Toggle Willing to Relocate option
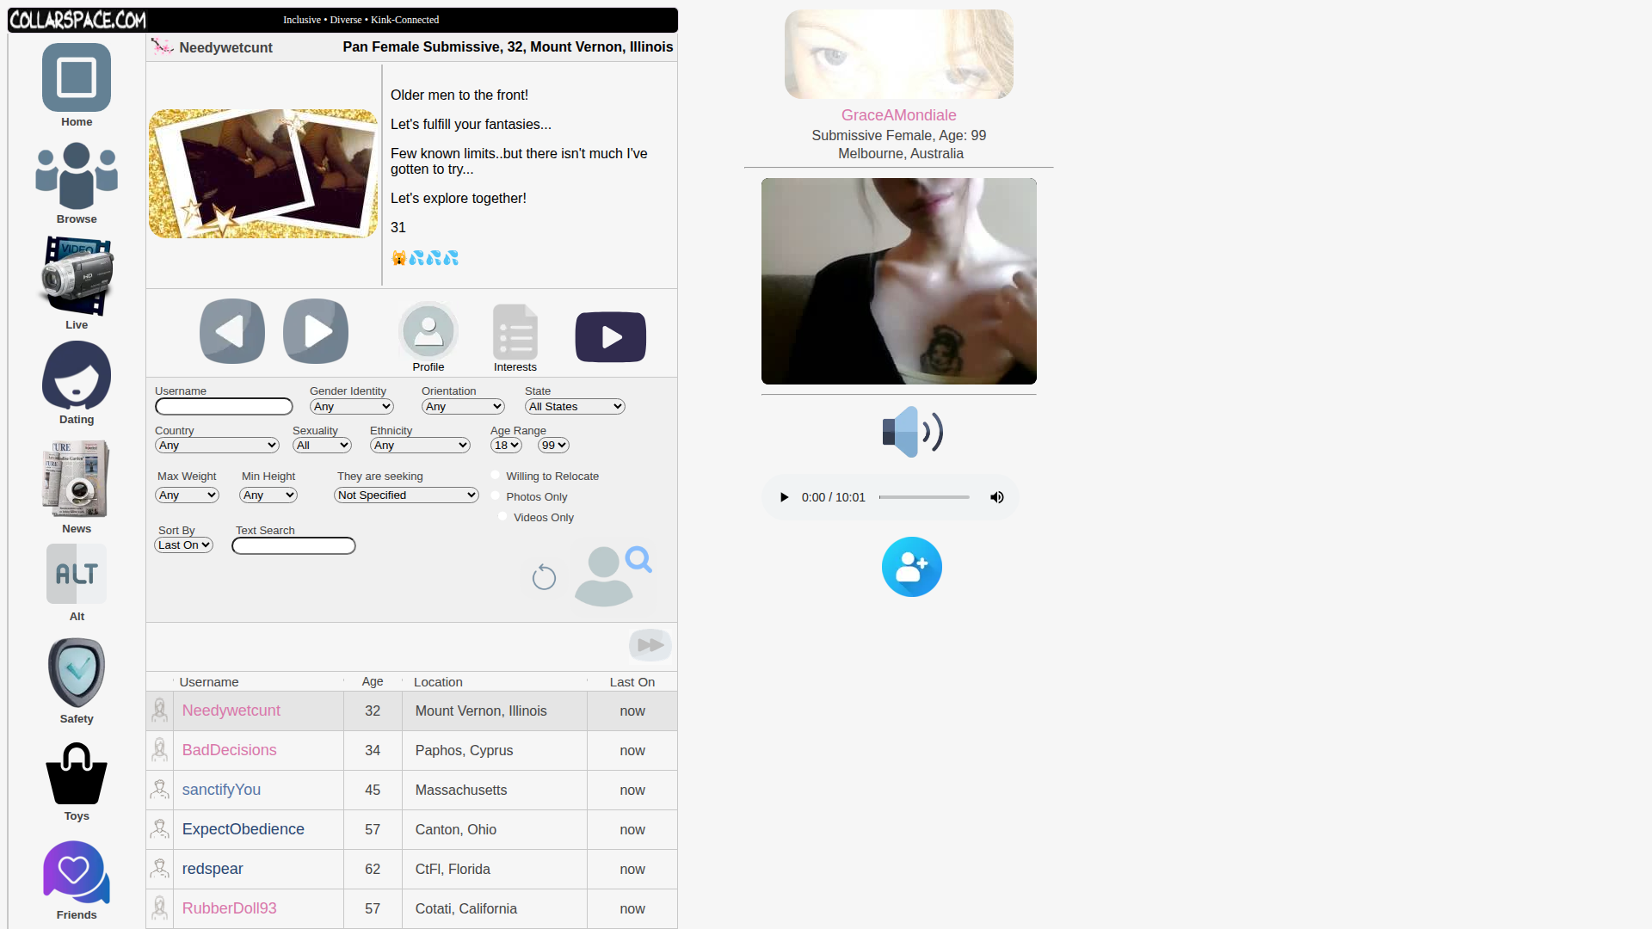The width and height of the screenshot is (1652, 929). tap(496, 475)
